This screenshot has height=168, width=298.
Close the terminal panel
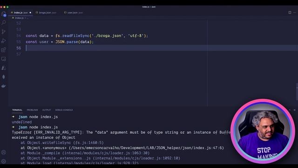(295, 110)
